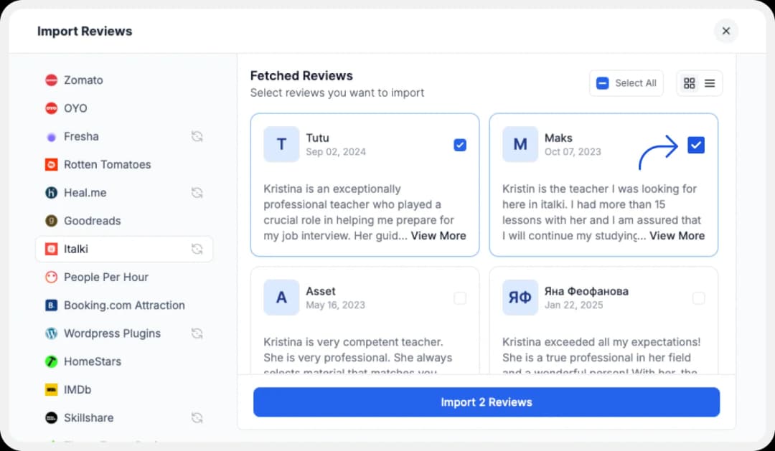Click the Zomato platform icon
Image resolution: width=775 pixels, height=451 pixels.
point(50,80)
